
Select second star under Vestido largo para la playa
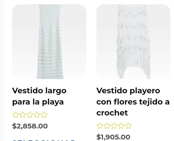pos(23,115)
